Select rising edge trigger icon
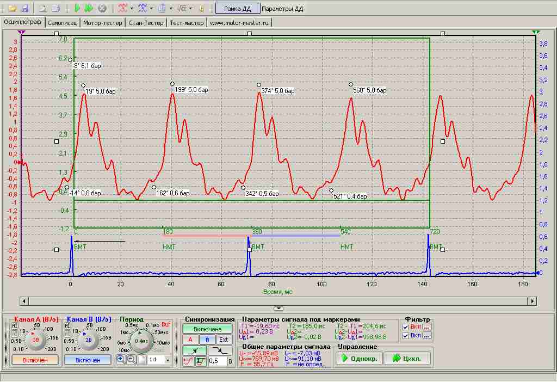 (x=195, y=350)
